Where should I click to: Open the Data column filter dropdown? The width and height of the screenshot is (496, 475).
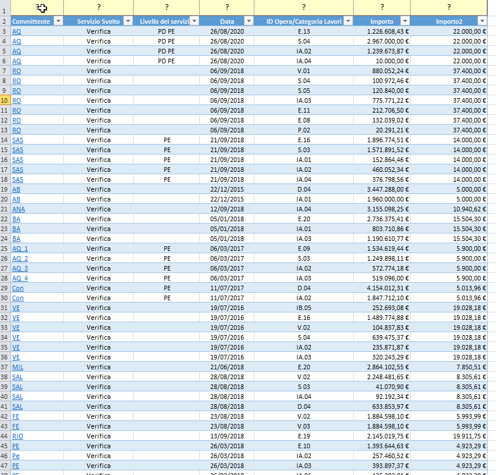(x=249, y=21)
